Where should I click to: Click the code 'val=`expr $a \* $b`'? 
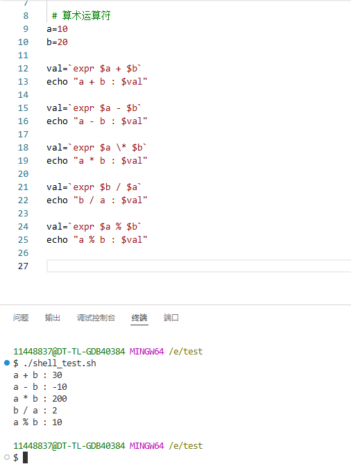[96, 148]
